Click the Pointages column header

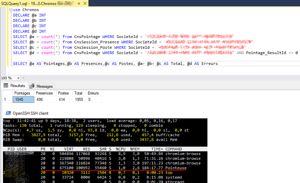click(x=23, y=93)
